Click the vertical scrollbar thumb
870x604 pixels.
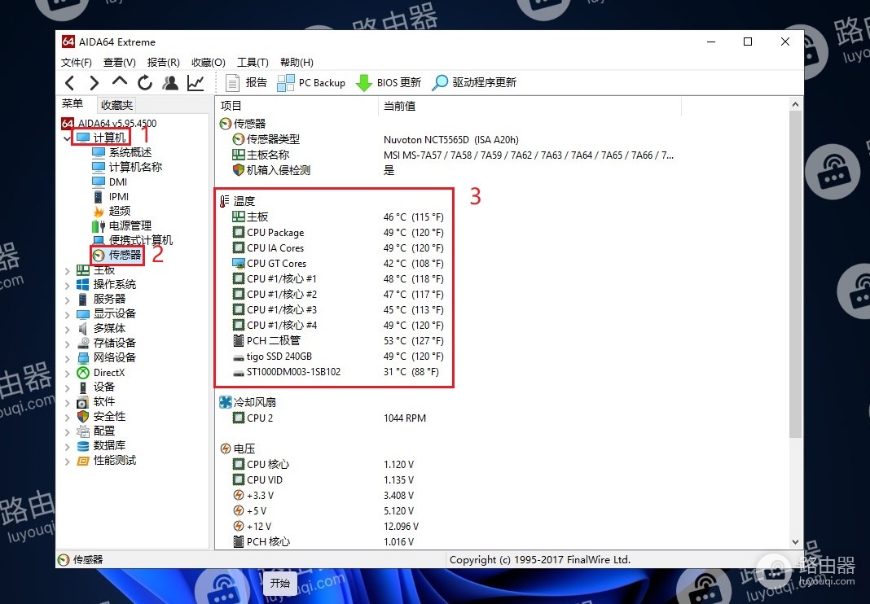coord(795,274)
